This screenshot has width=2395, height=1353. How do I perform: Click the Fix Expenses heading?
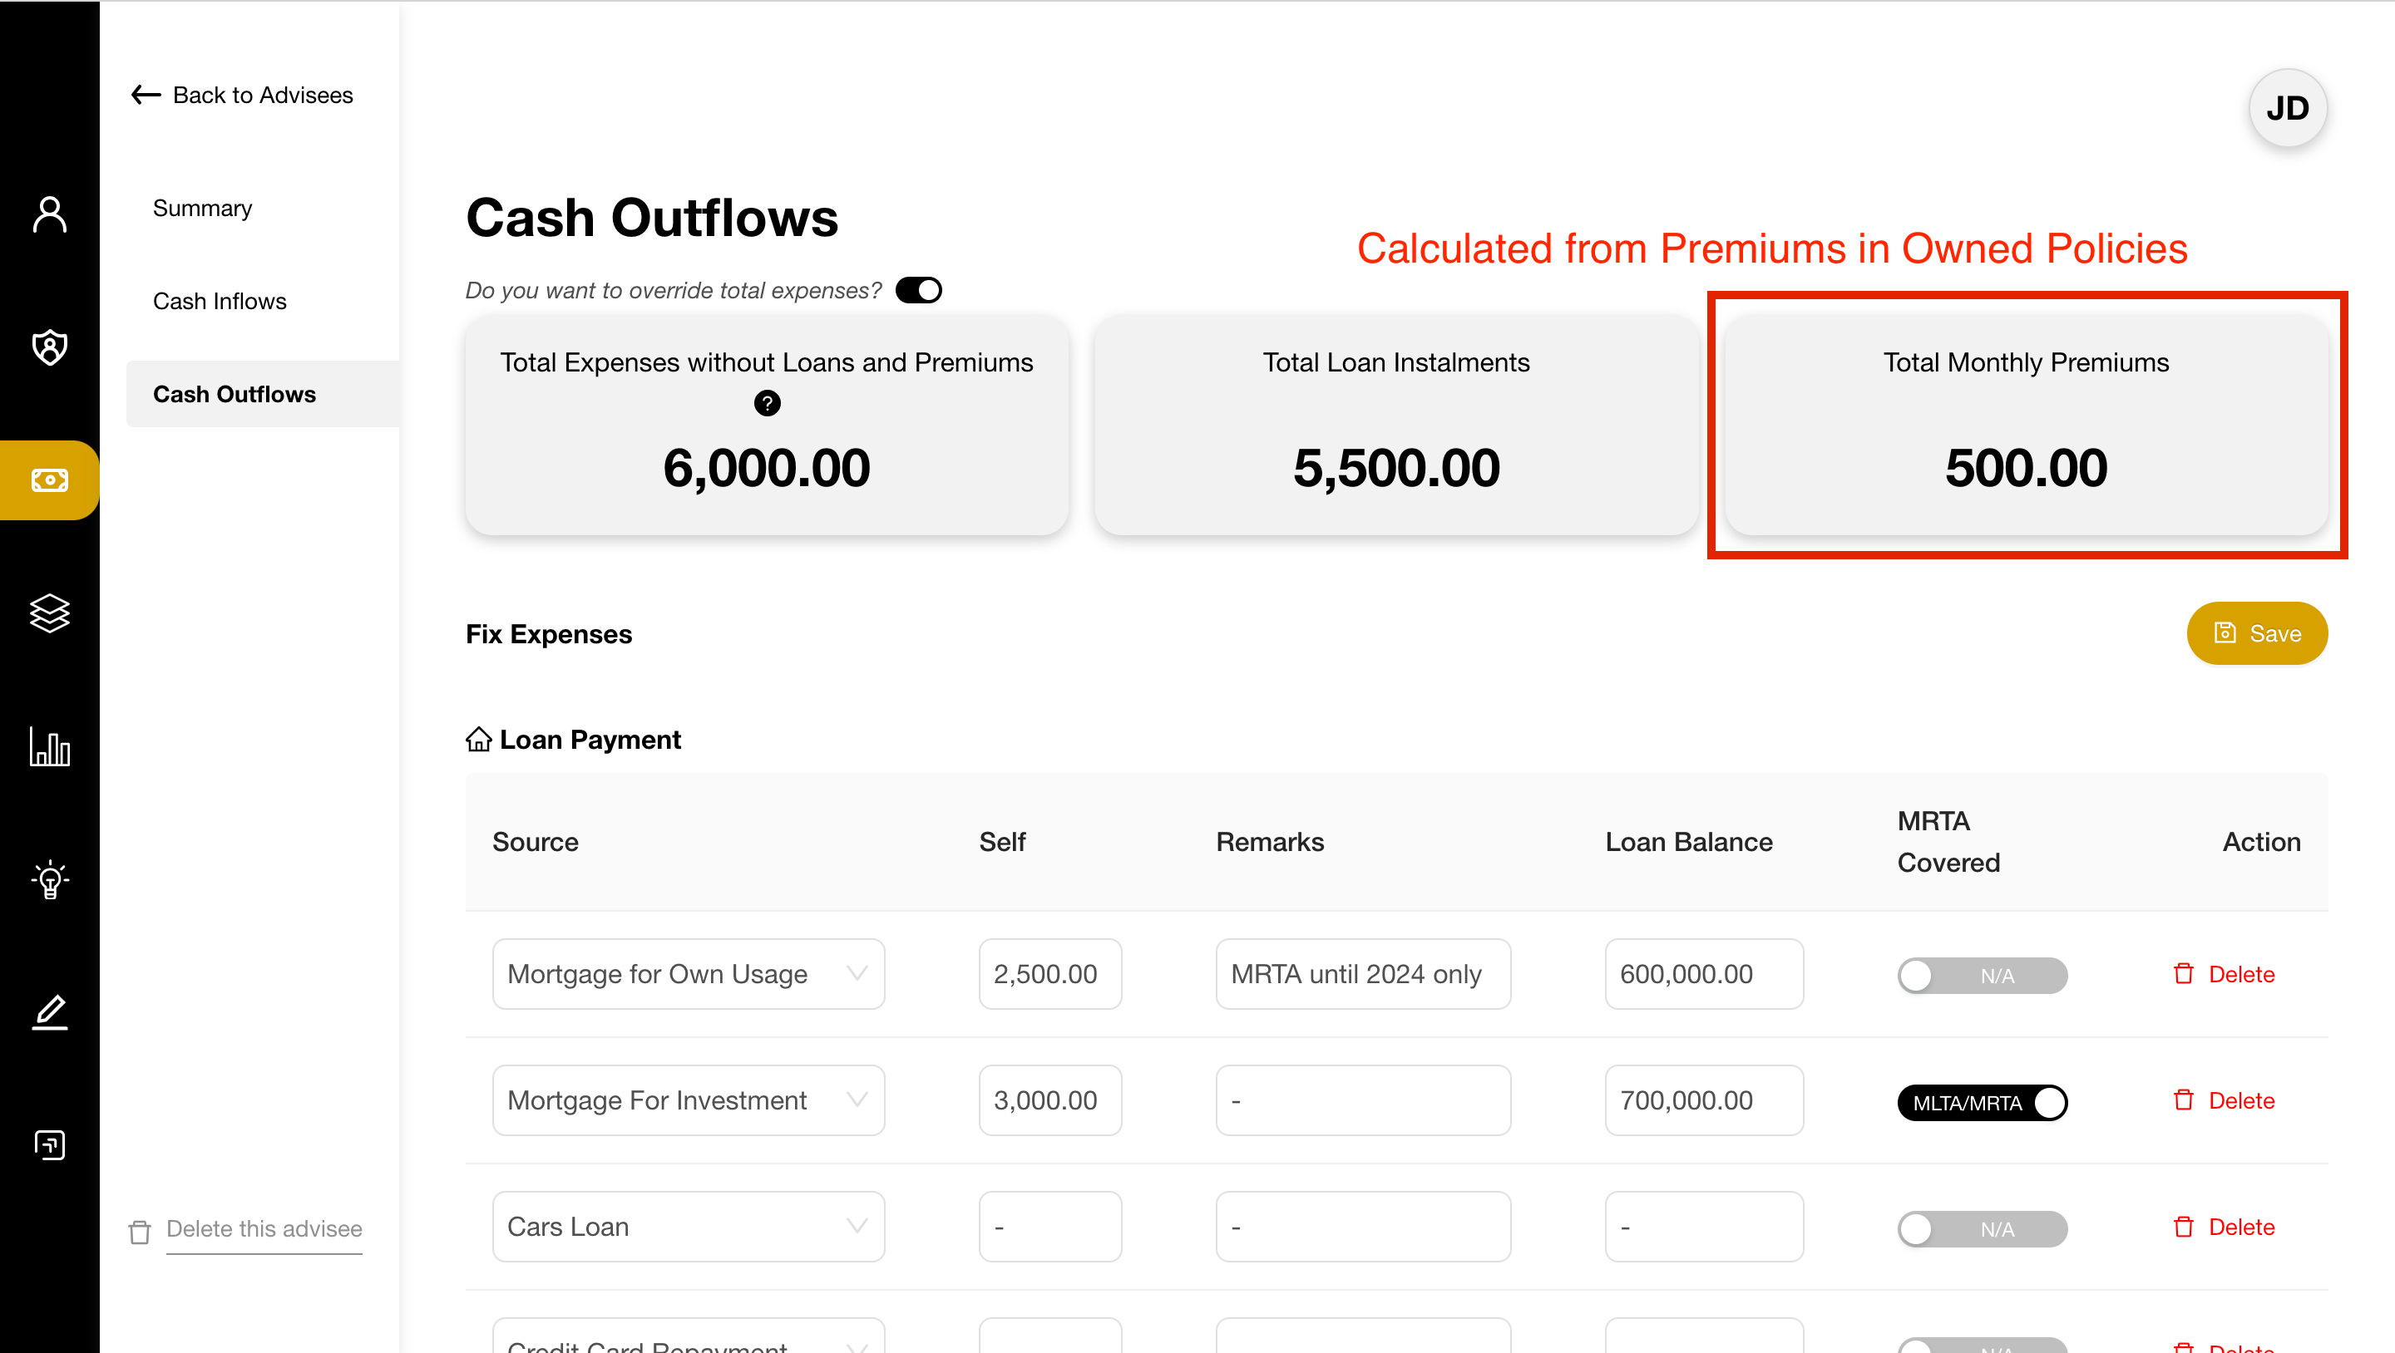pyautogui.click(x=549, y=634)
